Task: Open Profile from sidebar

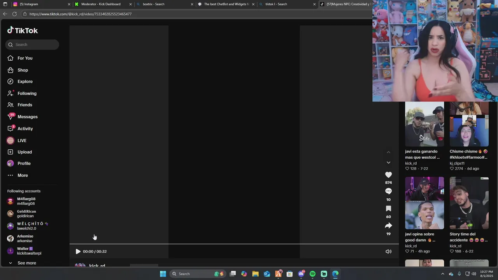Action: [24, 164]
